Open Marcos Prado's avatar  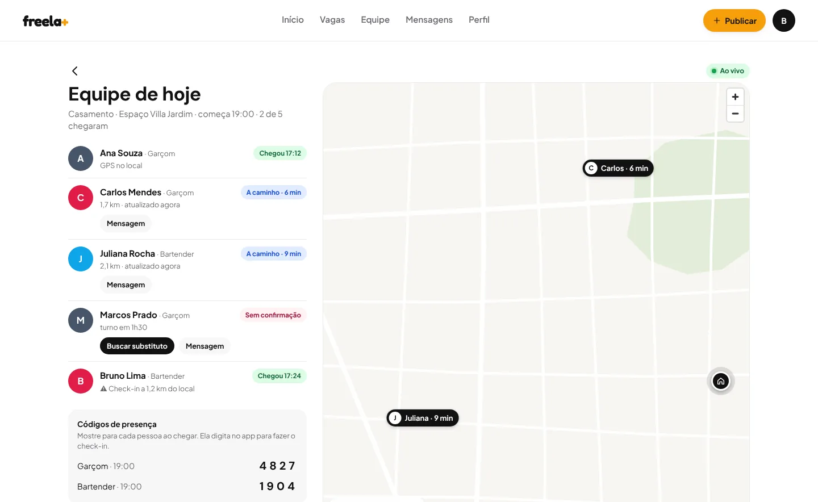pyautogui.click(x=81, y=320)
